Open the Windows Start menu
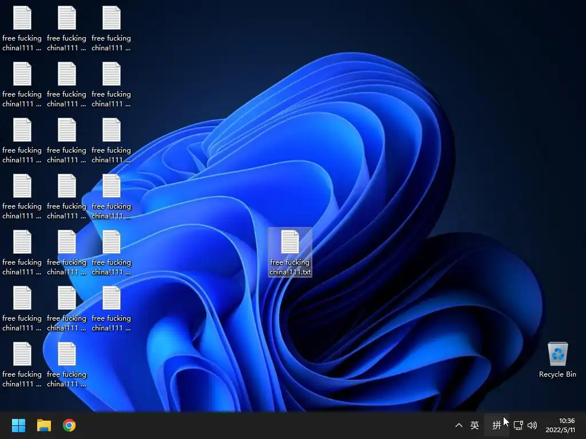 (x=18, y=425)
